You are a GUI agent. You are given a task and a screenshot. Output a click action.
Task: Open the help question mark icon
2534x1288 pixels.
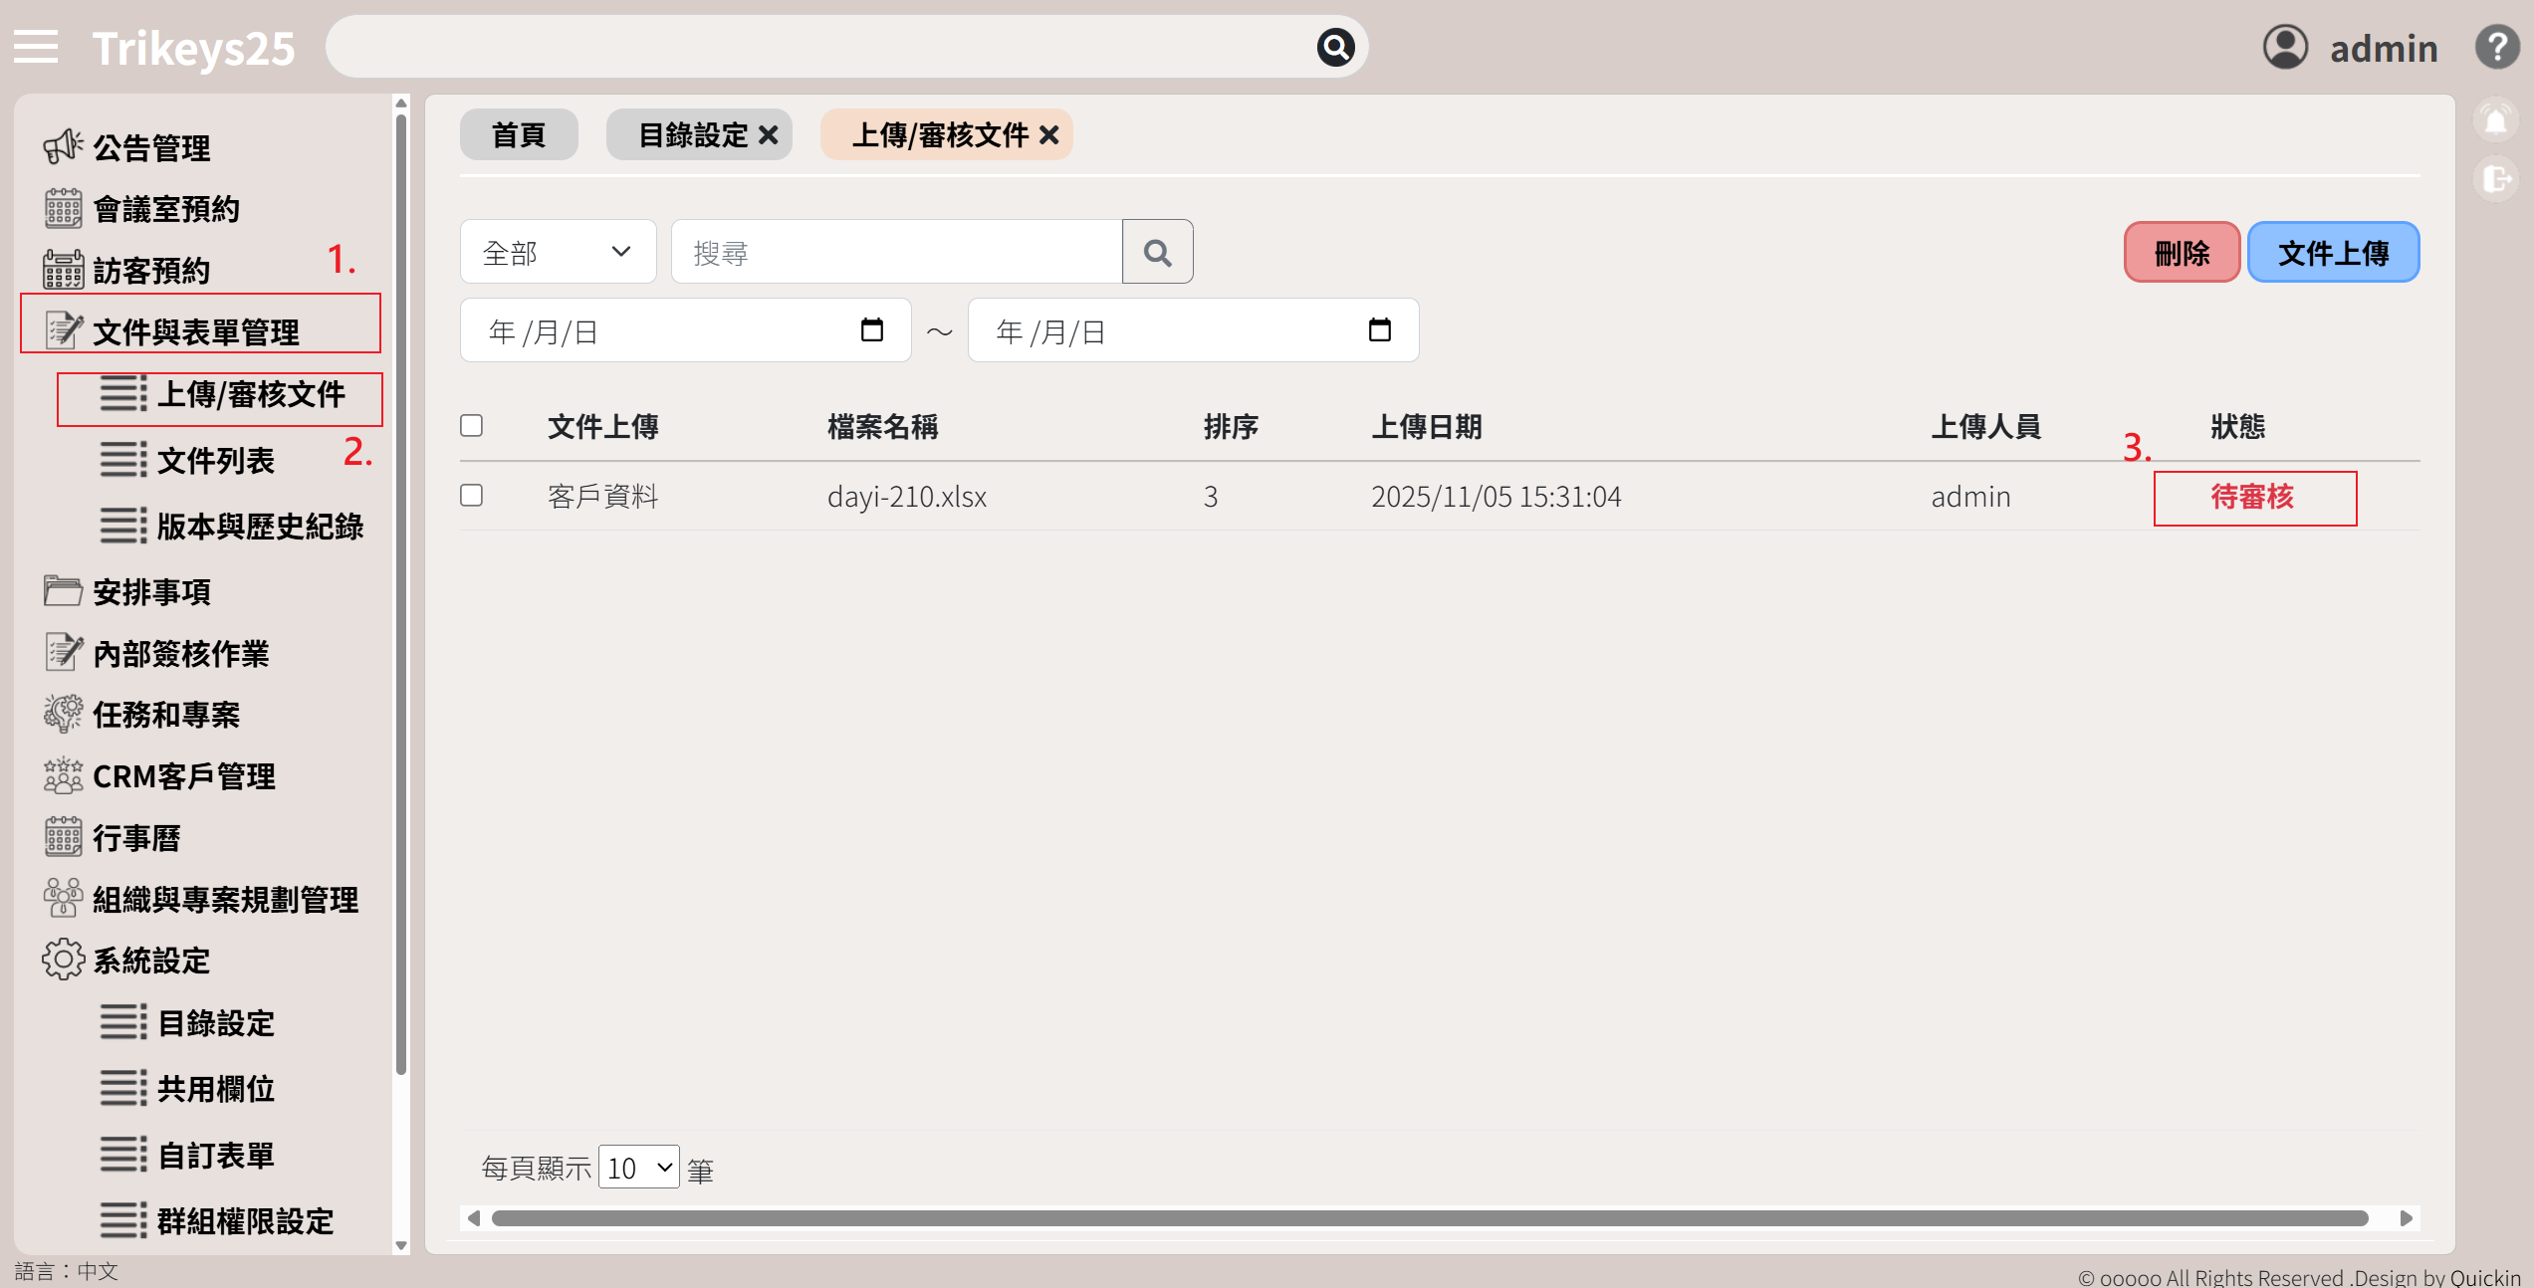pos(2496,47)
